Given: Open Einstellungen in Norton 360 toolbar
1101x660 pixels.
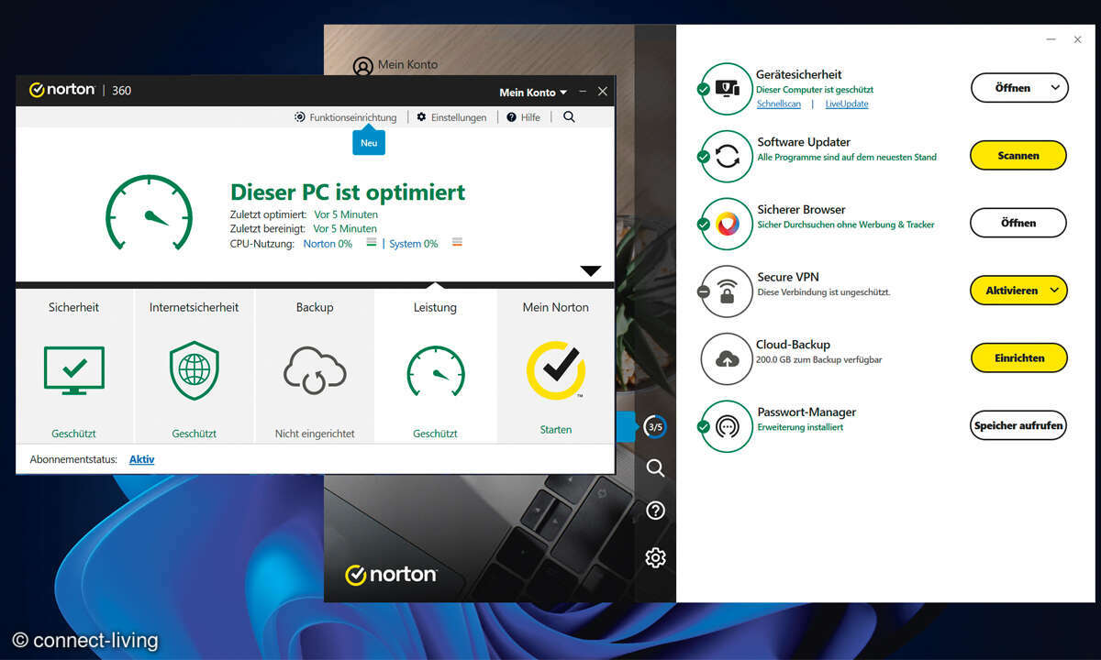Looking at the screenshot, I should (x=451, y=117).
